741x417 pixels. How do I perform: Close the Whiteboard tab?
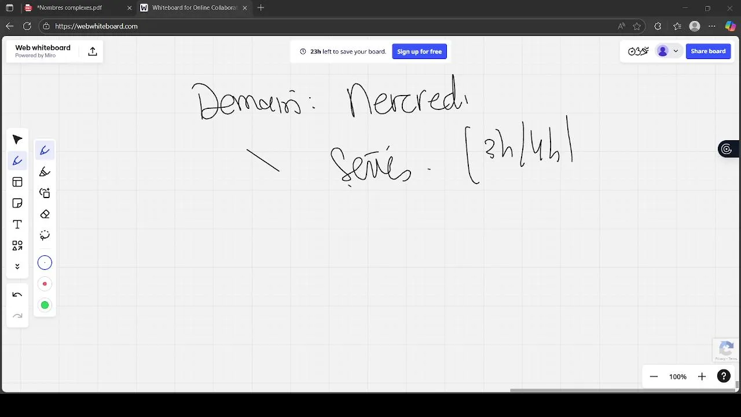coord(245,8)
